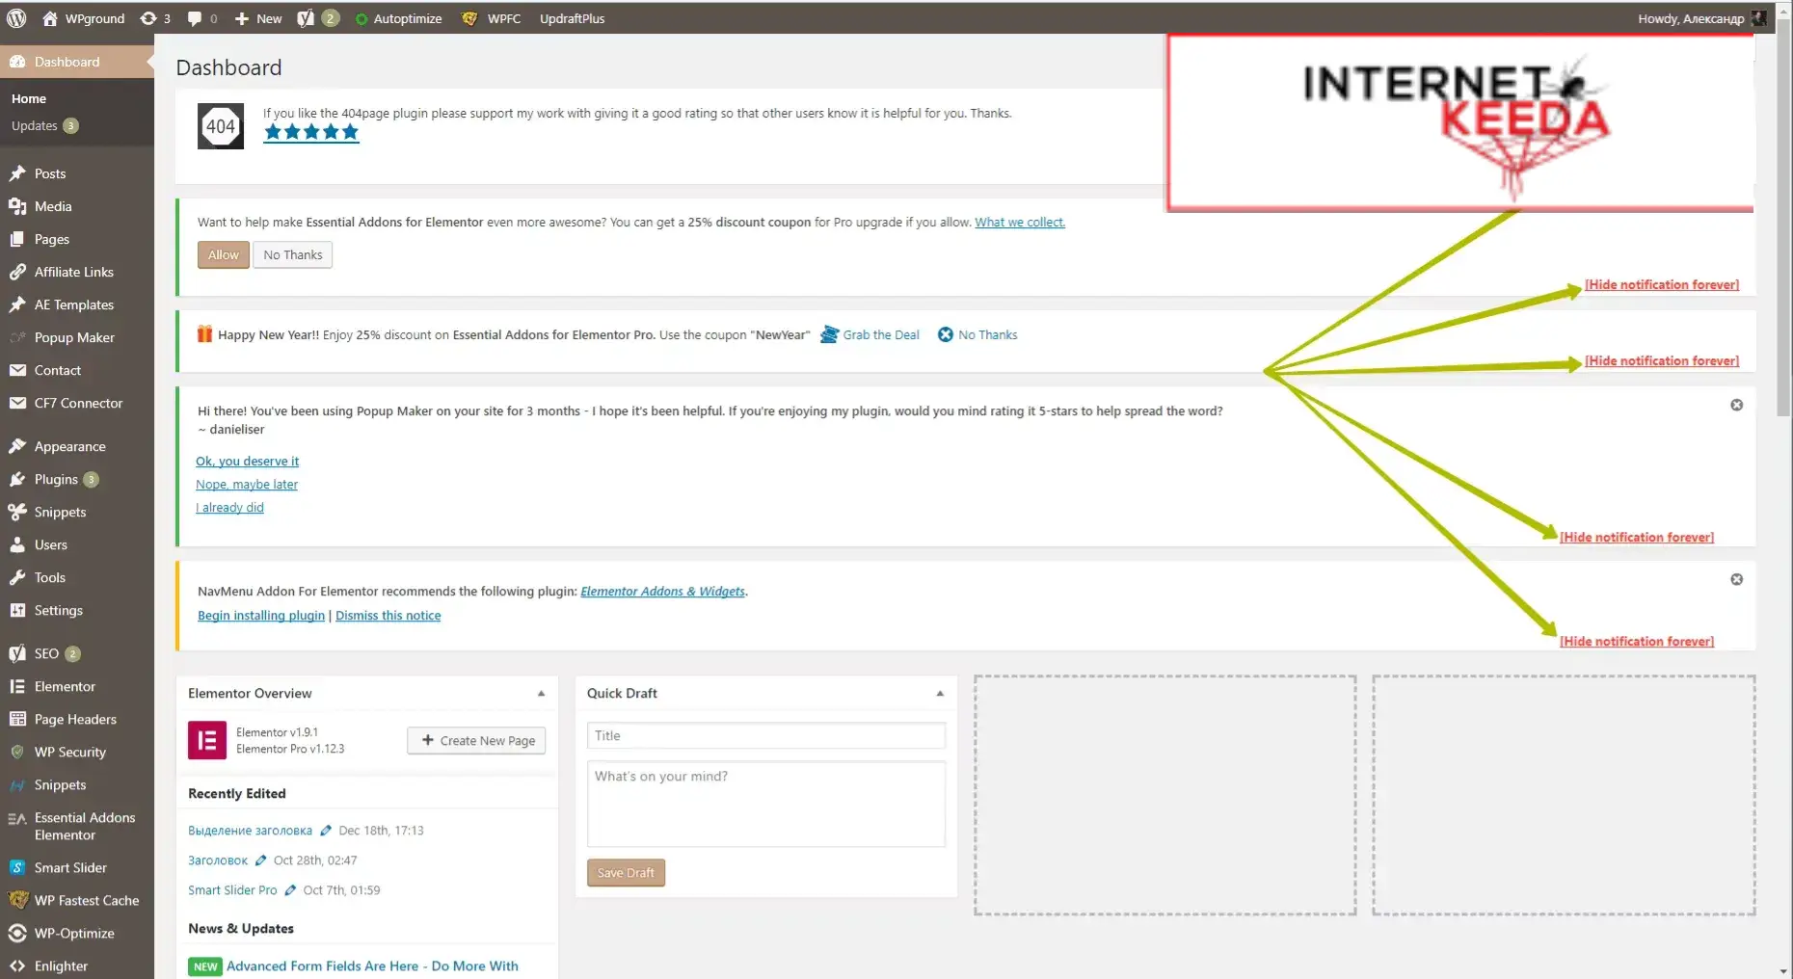The width and height of the screenshot is (1793, 979).
Task: Open Advanced Form Fields news link
Action: click(372, 966)
